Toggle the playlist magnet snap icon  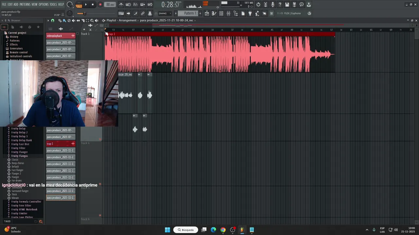point(53,21)
